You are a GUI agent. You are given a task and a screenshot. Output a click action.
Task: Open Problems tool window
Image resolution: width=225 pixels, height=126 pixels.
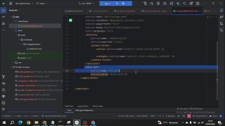point(4,90)
